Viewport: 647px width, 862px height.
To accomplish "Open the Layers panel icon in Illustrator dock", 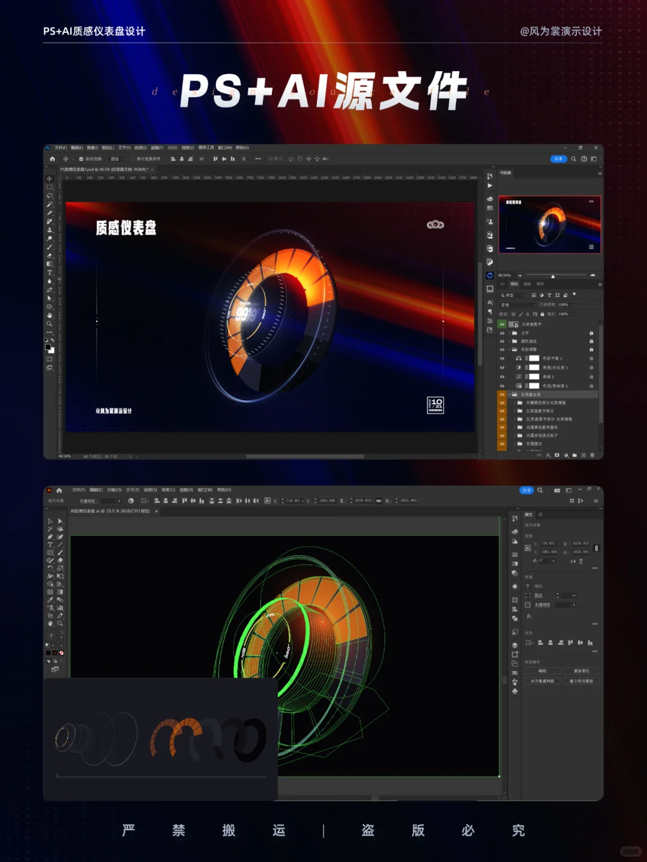I will [515, 645].
